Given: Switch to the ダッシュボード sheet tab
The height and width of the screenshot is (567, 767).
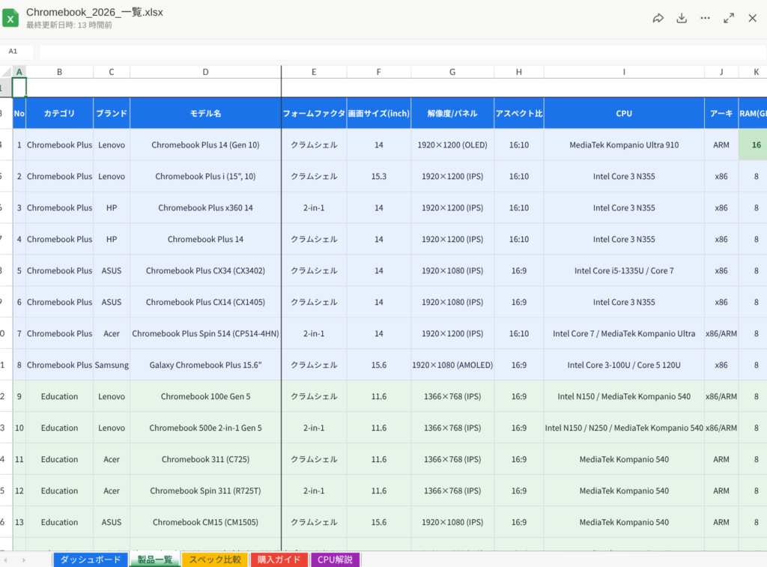Looking at the screenshot, I should click(x=90, y=560).
